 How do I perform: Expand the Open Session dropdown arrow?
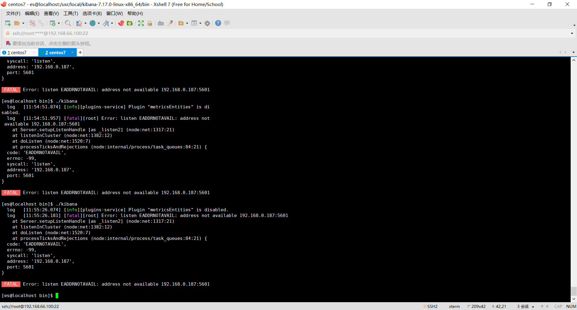(x=23, y=23)
